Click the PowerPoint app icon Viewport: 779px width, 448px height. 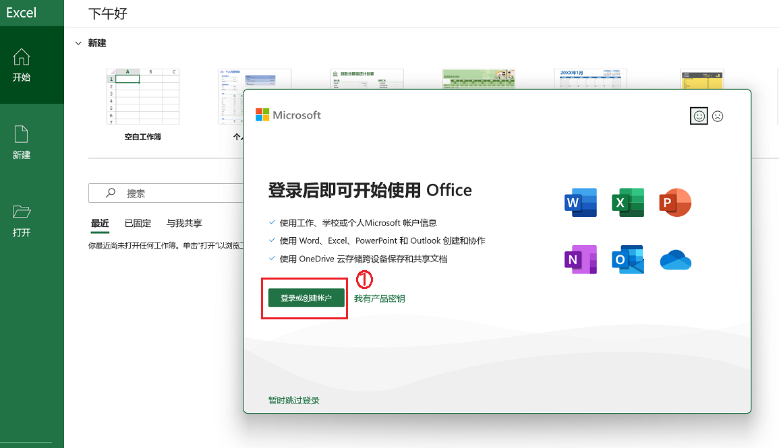click(674, 202)
